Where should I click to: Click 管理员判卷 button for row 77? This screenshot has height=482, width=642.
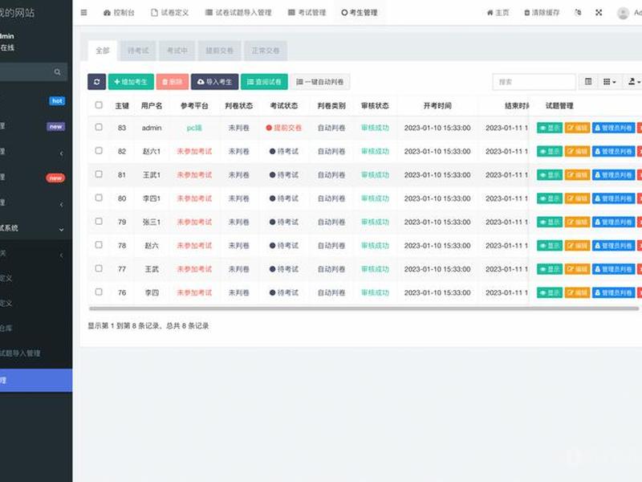click(613, 269)
